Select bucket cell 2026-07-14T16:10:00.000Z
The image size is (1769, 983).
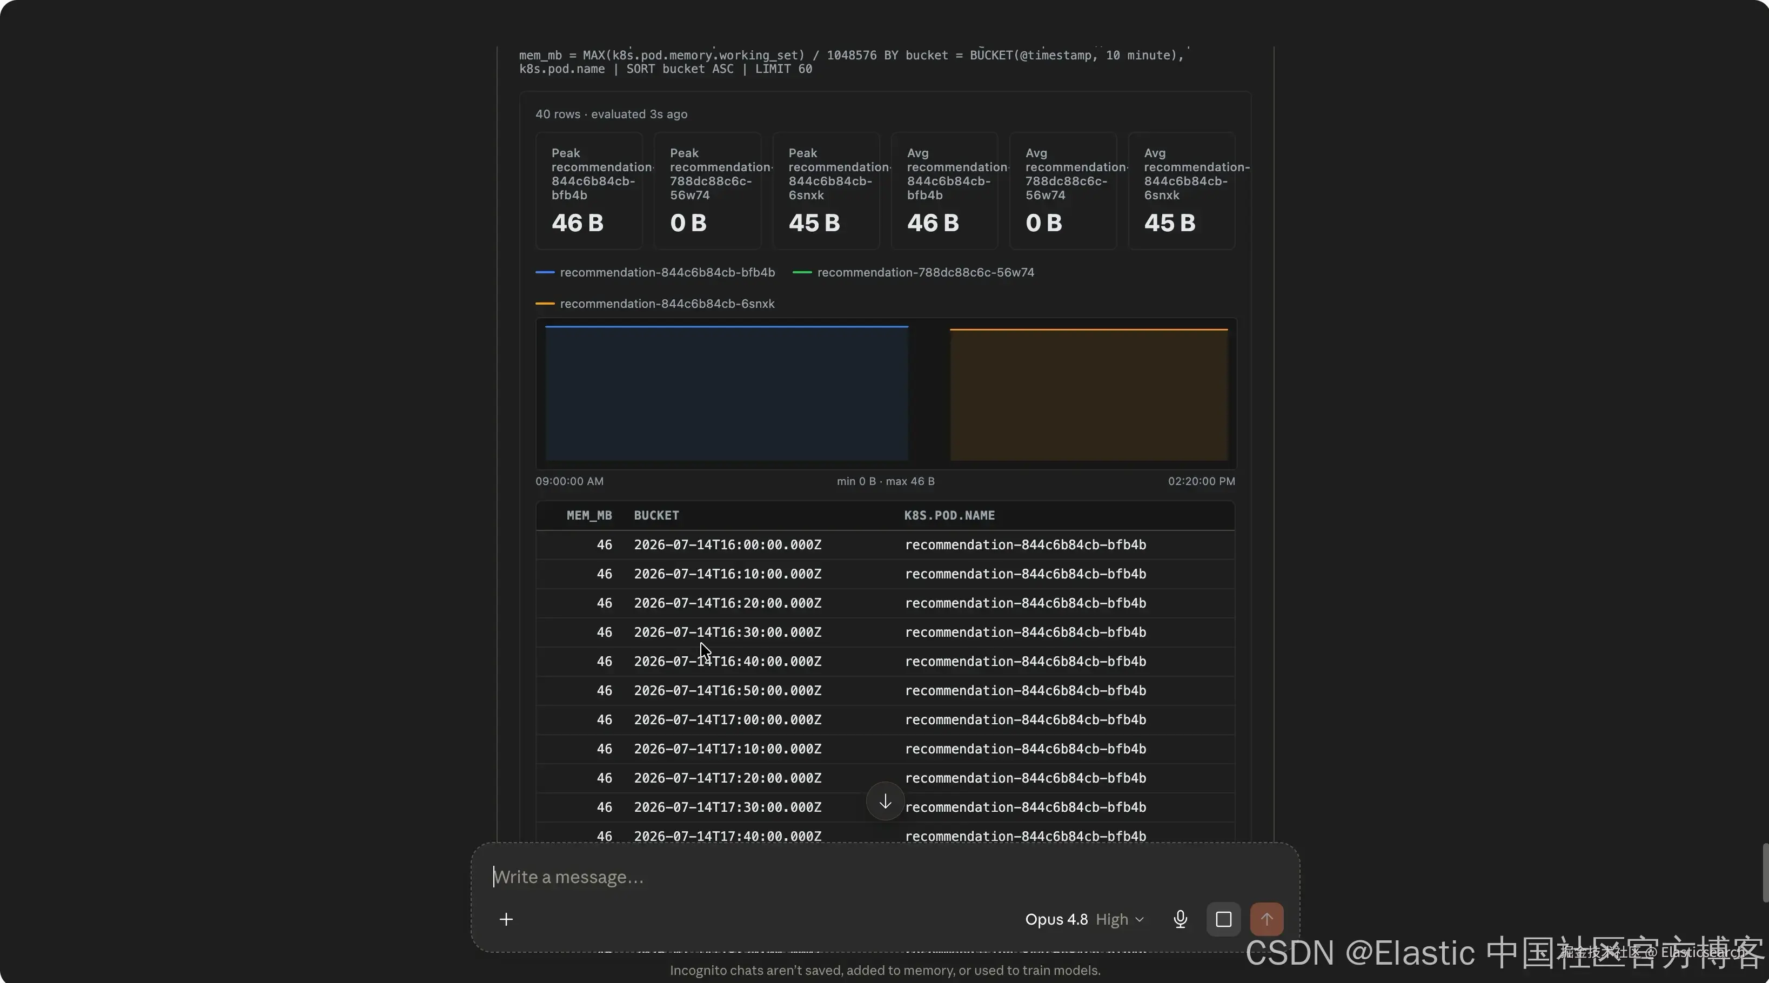(727, 574)
